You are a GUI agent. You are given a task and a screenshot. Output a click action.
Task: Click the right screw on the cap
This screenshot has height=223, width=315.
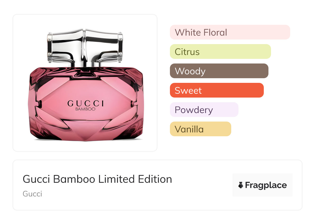pyautogui.click(x=121, y=40)
